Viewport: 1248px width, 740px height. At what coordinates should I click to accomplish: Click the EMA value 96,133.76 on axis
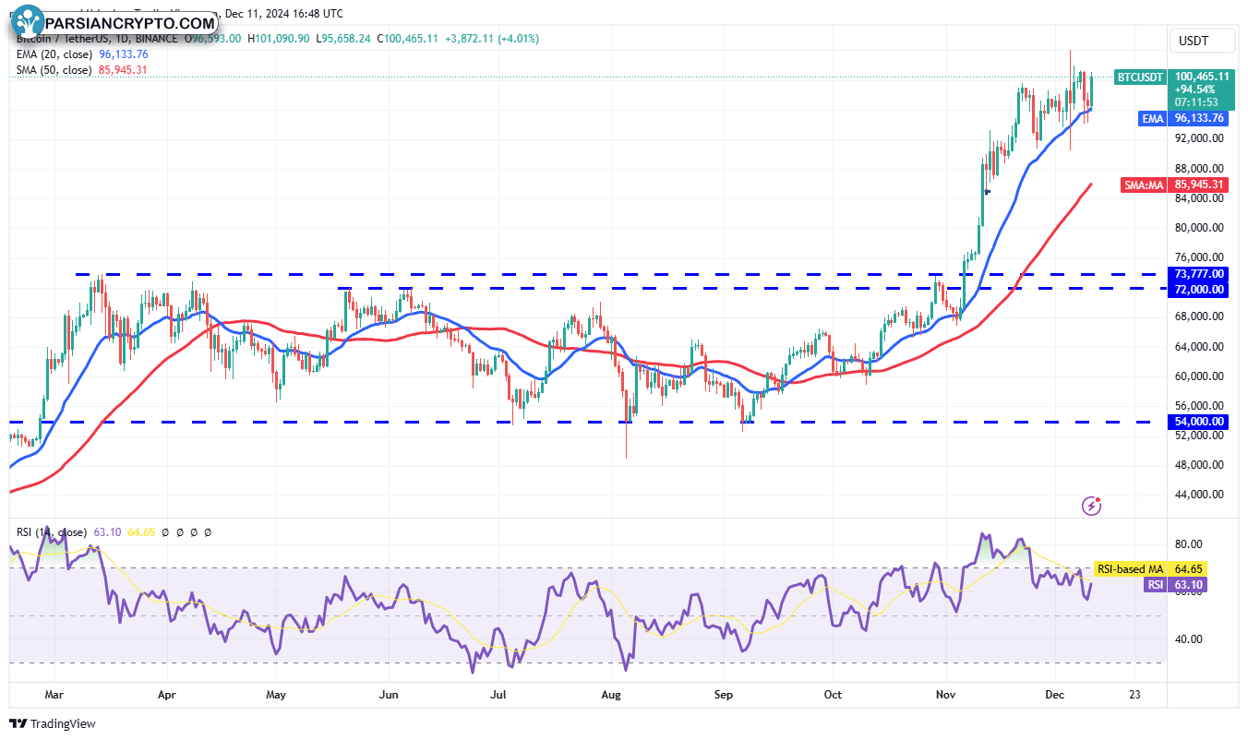pyautogui.click(x=1199, y=118)
